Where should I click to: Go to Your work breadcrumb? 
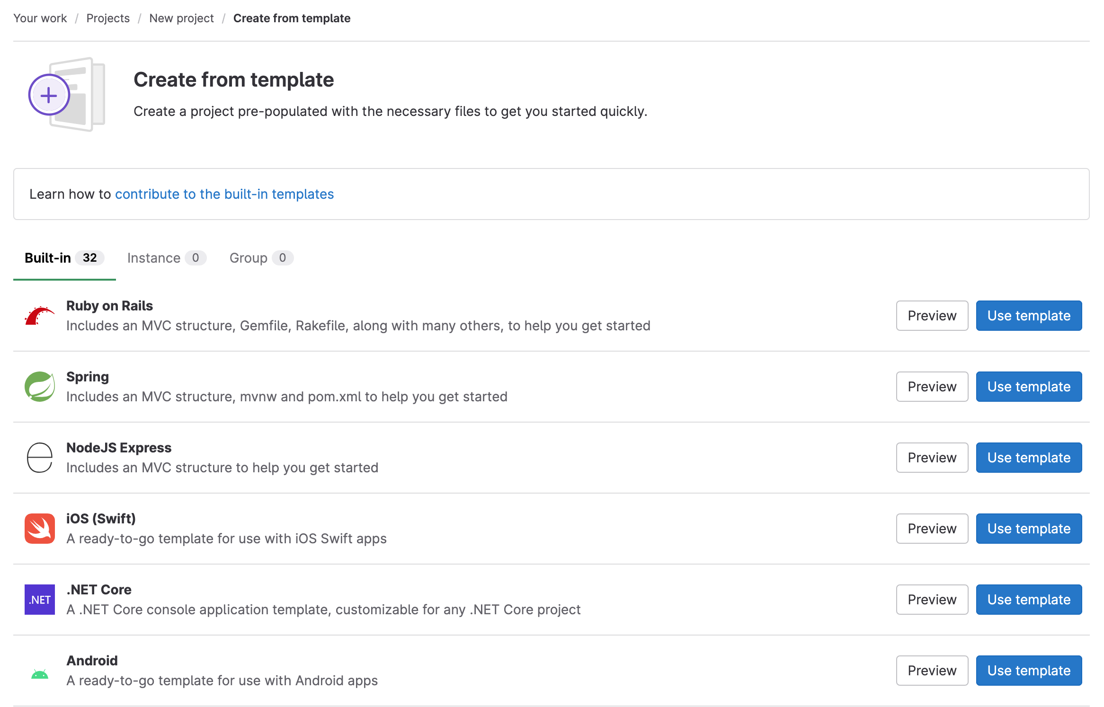click(40, 18)
